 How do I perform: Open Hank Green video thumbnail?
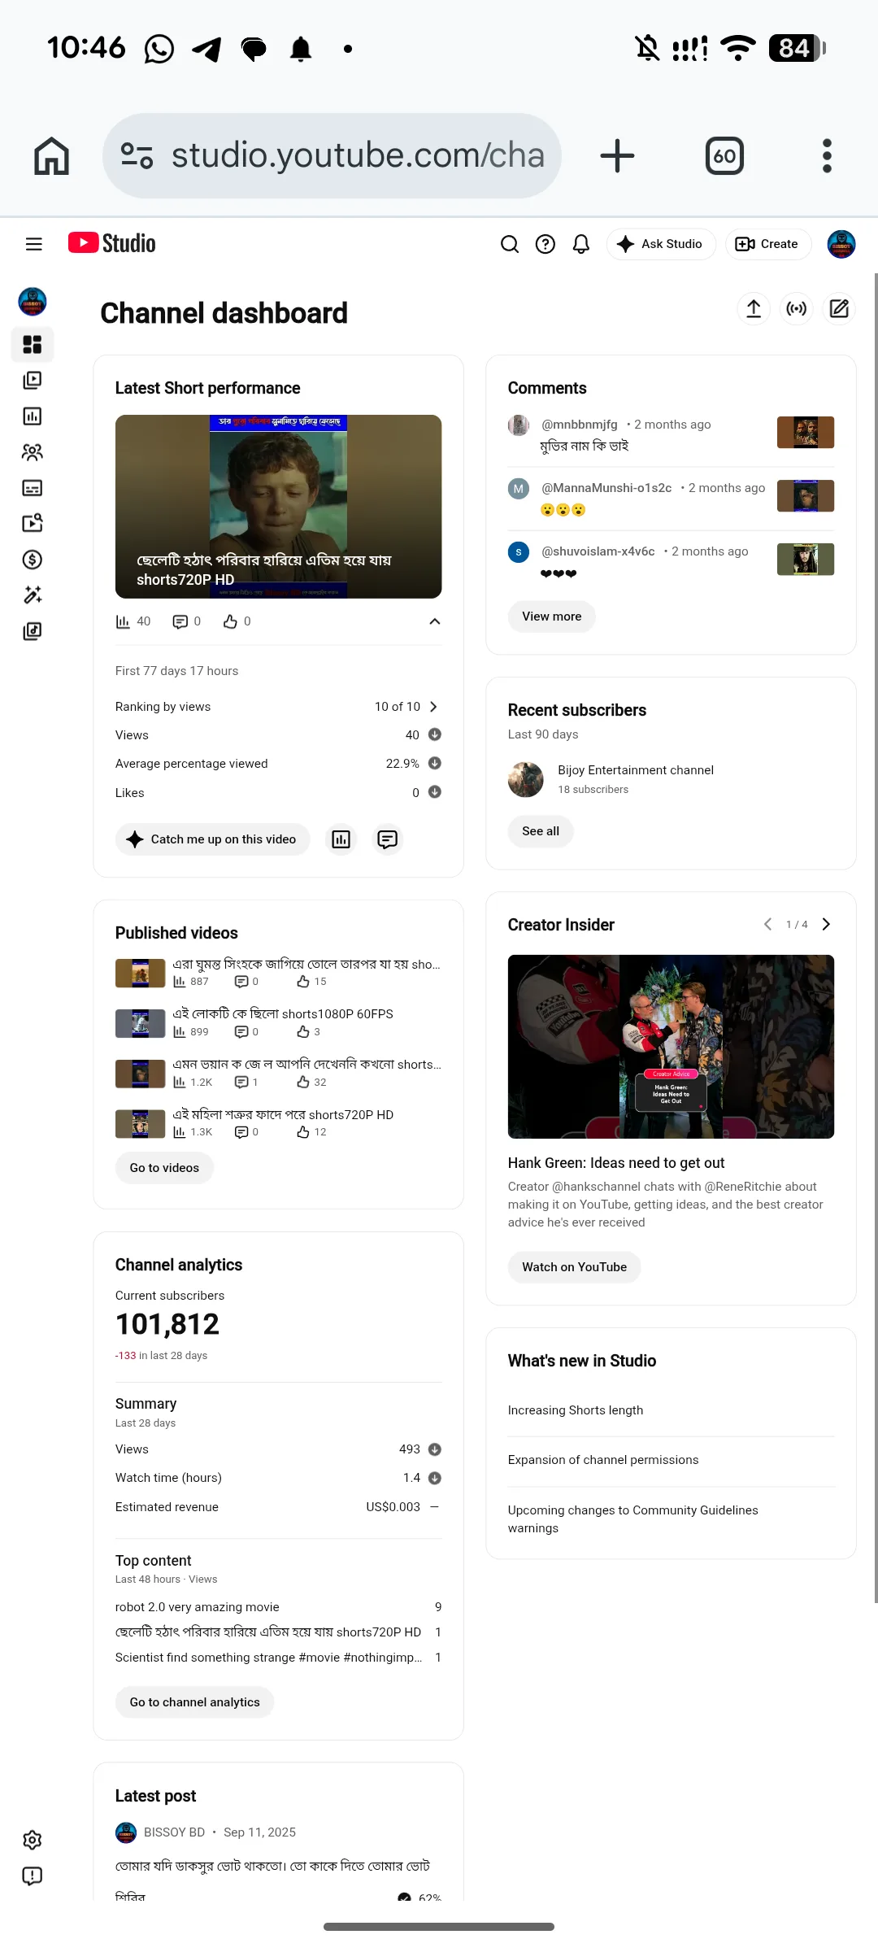671,1047
